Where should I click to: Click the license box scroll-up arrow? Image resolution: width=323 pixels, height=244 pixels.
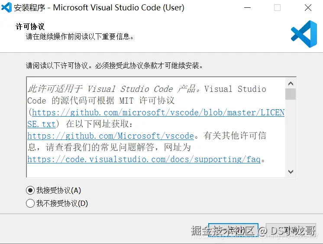(291, 84)
